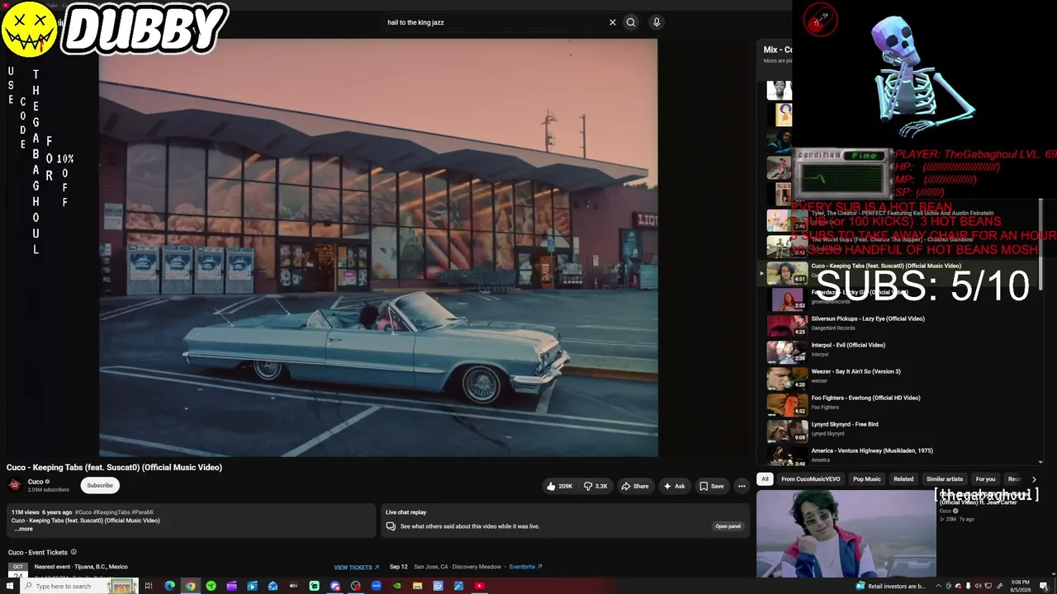Open File Explorer on the taskbar
The width and height of the screenshot is (1057, 594).
(417, 586)
